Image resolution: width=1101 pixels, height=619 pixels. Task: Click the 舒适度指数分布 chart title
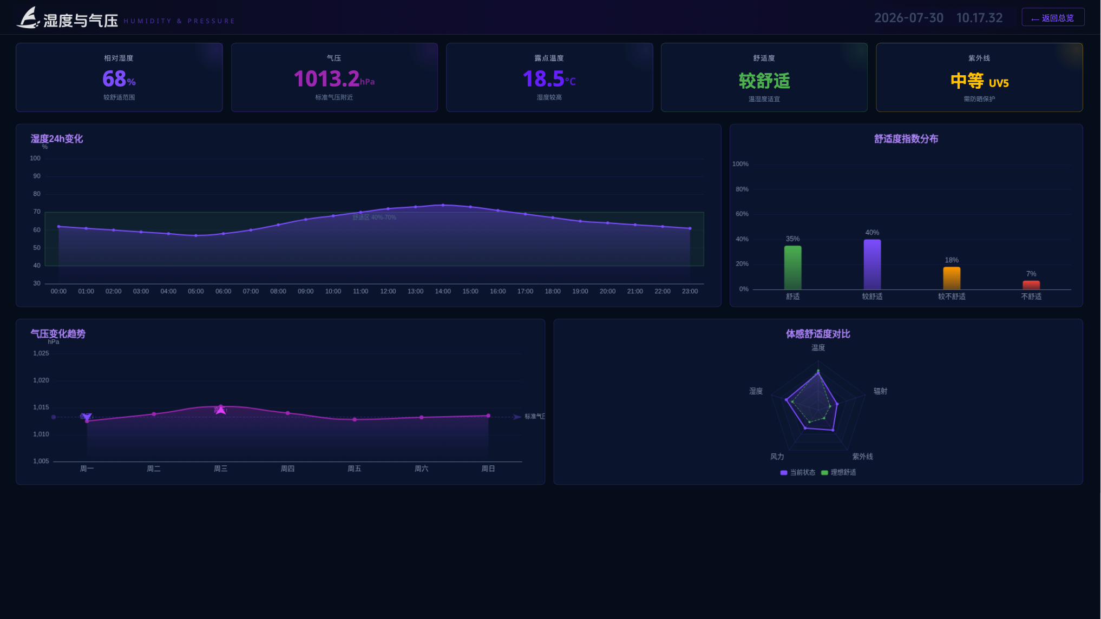tap(906, 139)
